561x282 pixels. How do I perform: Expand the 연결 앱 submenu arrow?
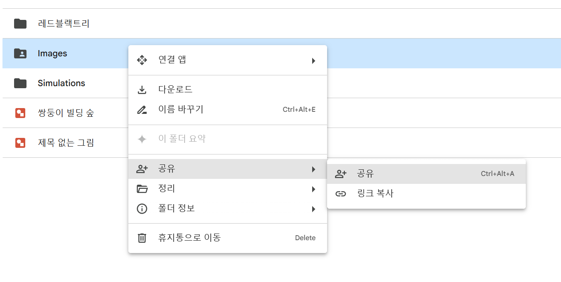(314, 61)
